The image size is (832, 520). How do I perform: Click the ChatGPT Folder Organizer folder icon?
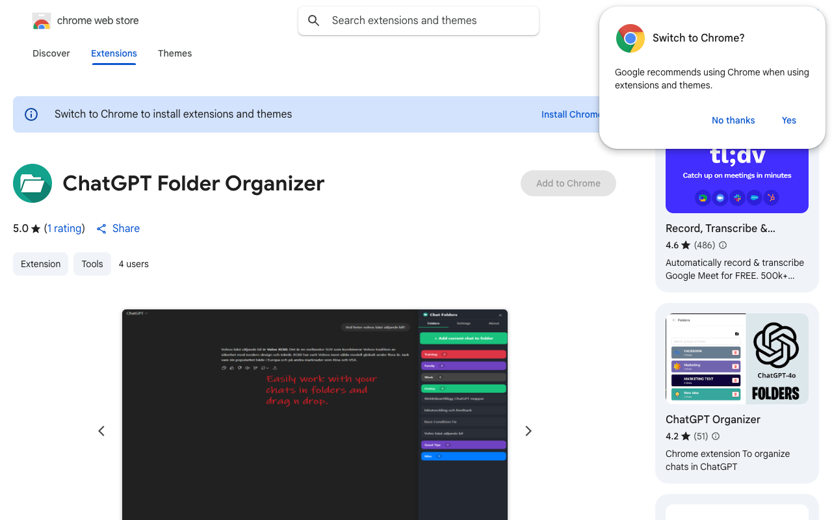(x=32, y=183)
